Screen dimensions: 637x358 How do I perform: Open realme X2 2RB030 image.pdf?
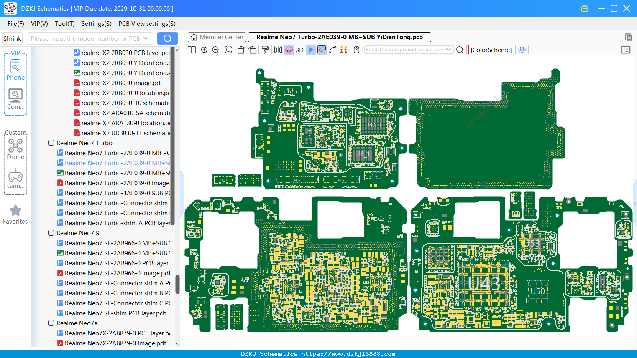click(x=118, y=83)
